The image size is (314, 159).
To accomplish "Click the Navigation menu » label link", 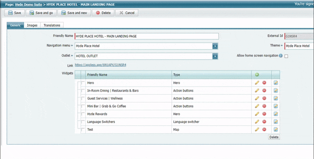I will (x=60, y=45).
